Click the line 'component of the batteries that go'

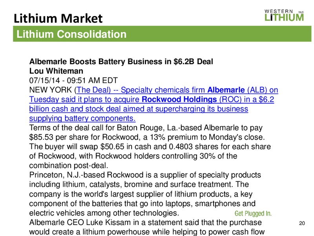[x=142, y=203]
